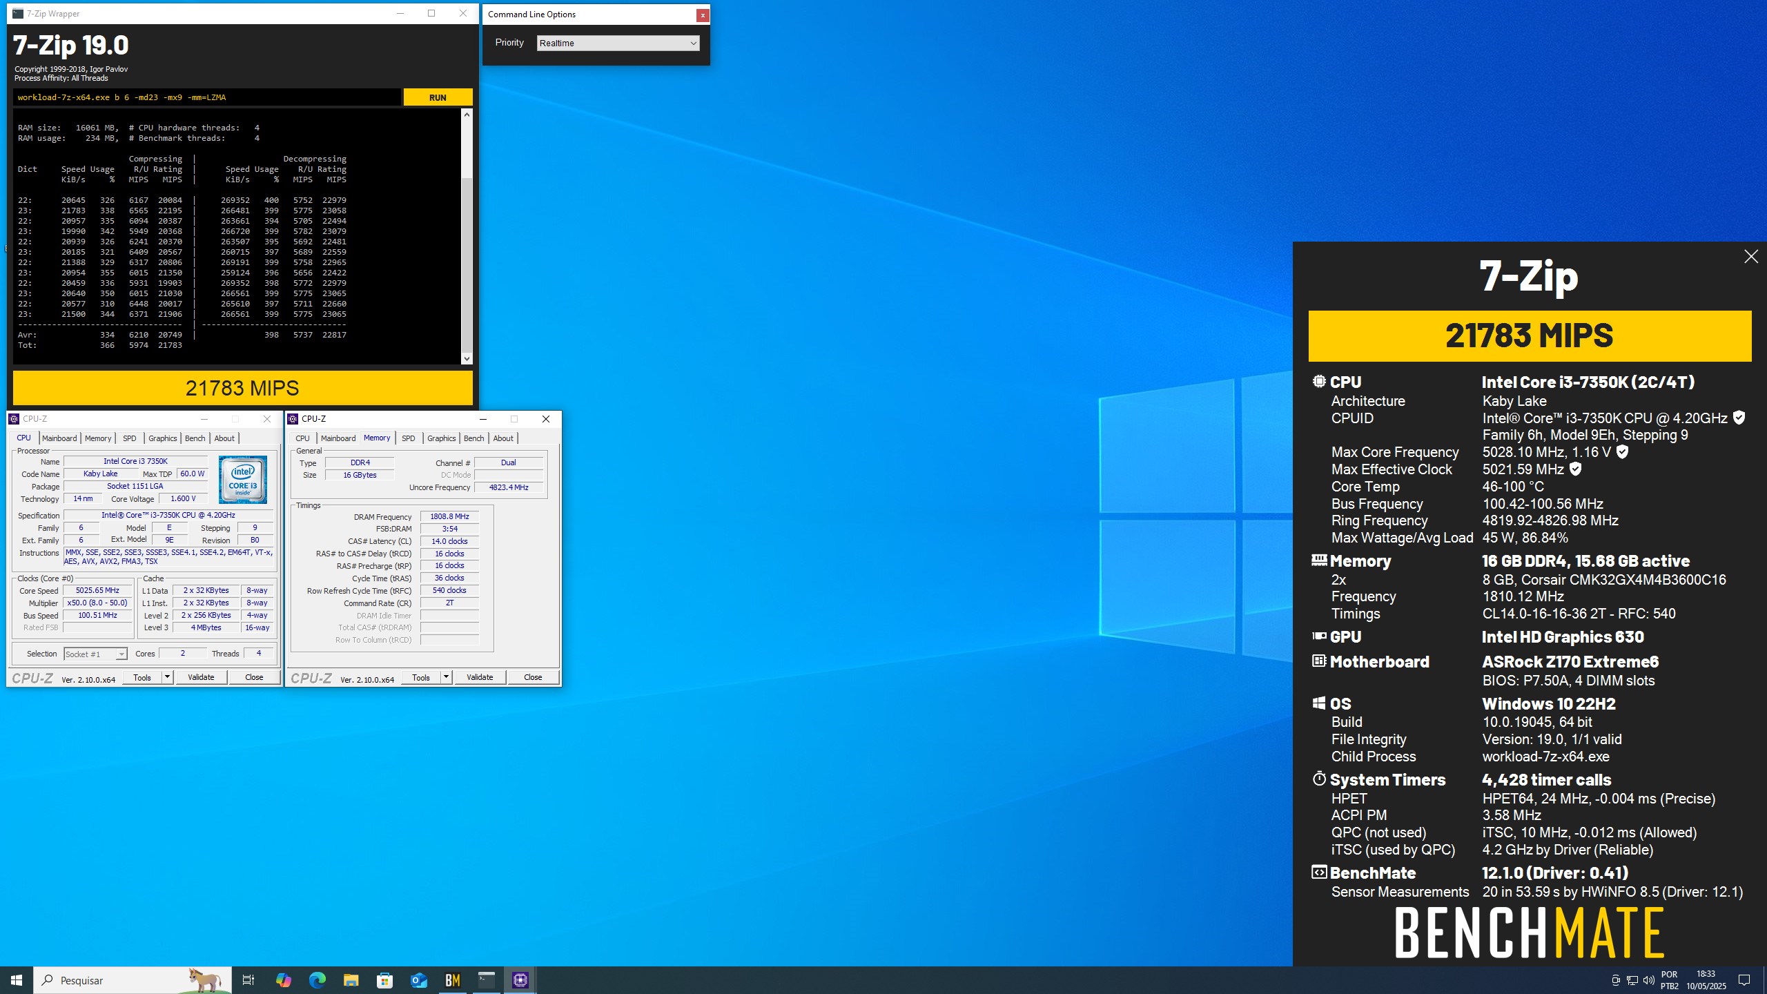Viewport: 1767px width, 994px height.
Task: Click Close button in right CPU-Z window
Action: (x=533, y=677)
